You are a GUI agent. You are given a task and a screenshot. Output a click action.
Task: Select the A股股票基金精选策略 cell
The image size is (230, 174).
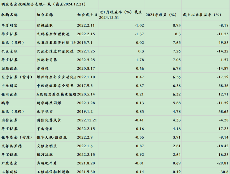pyautogui.click(x=56, y=94)
